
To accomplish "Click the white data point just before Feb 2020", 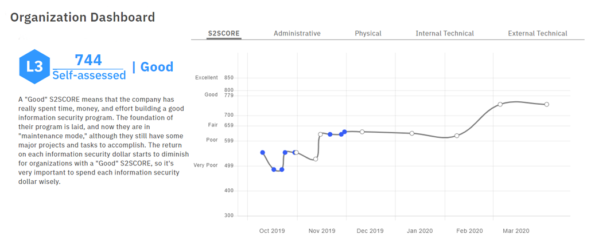I will pos(457,136).
